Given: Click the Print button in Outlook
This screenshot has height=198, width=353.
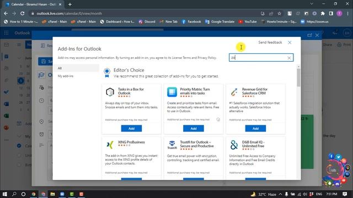Looking at the screenshot, I should pyautogui.click(x=344, y=45).
